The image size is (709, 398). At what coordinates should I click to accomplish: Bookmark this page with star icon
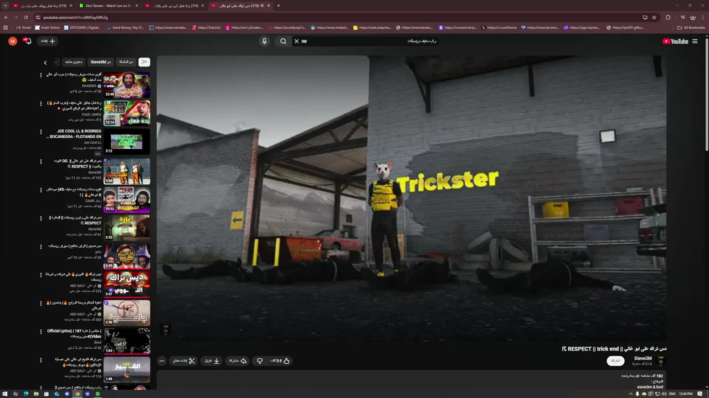tap(654, 17)
